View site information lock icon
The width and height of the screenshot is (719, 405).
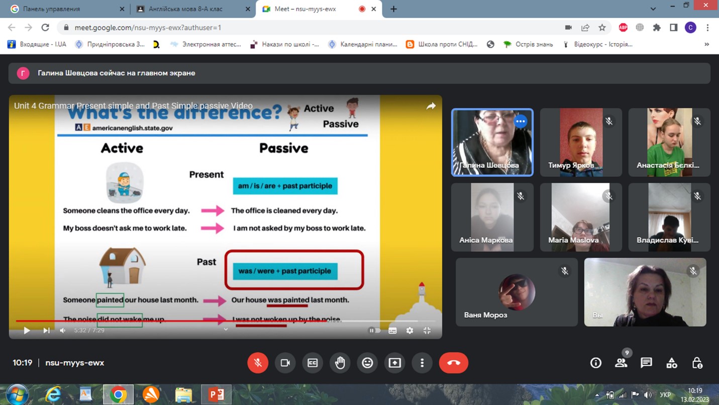click(x=66, y=28)
